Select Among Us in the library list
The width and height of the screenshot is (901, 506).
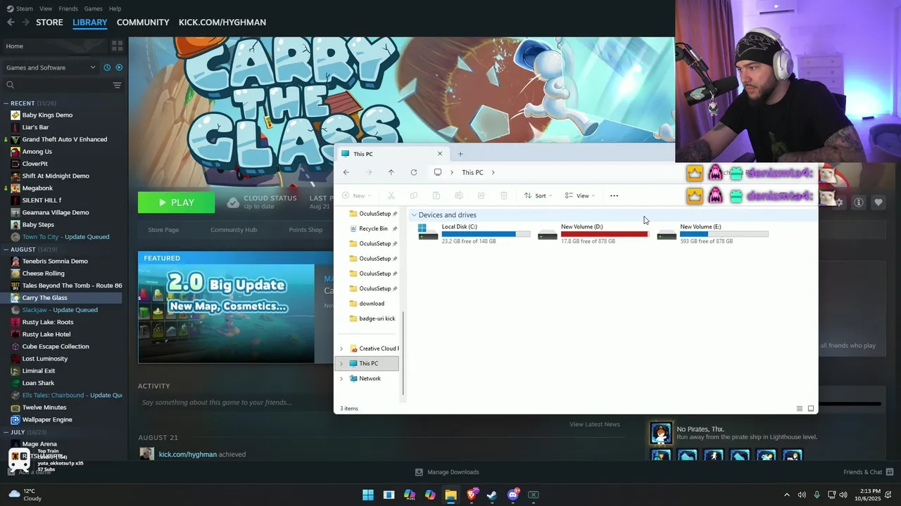tap(37, 152)
